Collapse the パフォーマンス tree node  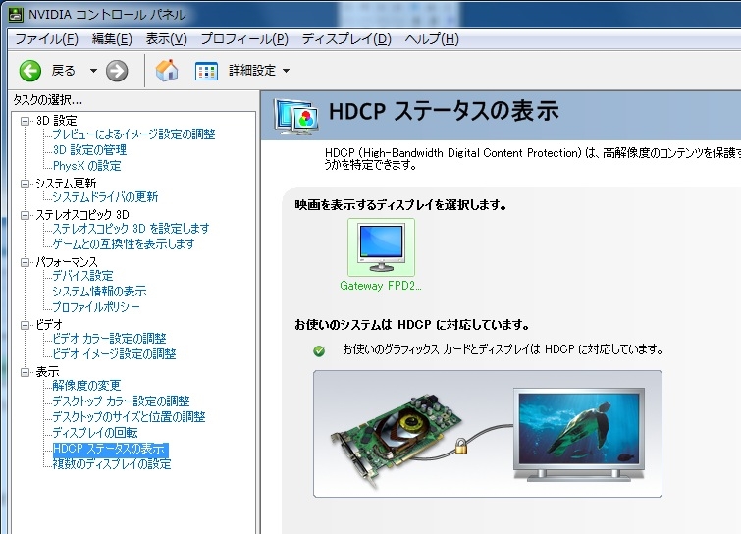25,262
